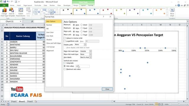Click Normal view icon in status bar
The height and width of the screenshot is (106, 189).
[x=156, y=104]
